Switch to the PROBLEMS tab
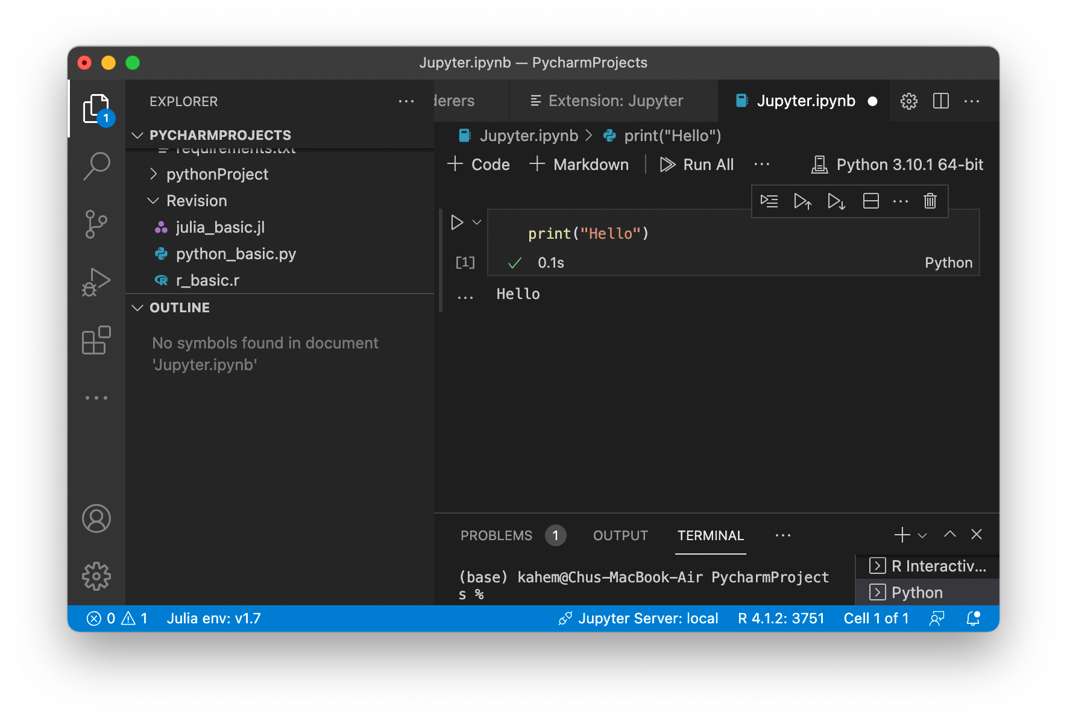This screenshot has width=1067, height=721. pyautogui.click(x=496, y=535)
